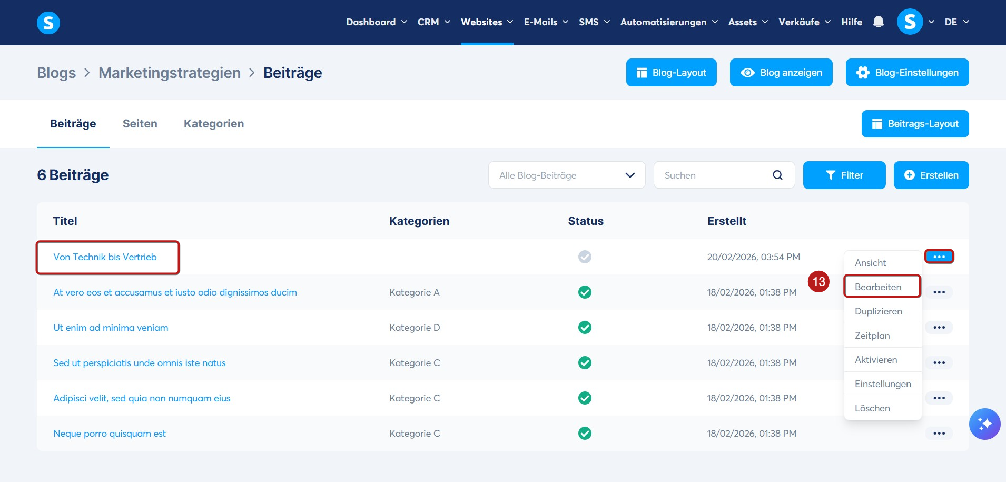
Task: Click Erstellen to create a post
Action: [931, 175]
